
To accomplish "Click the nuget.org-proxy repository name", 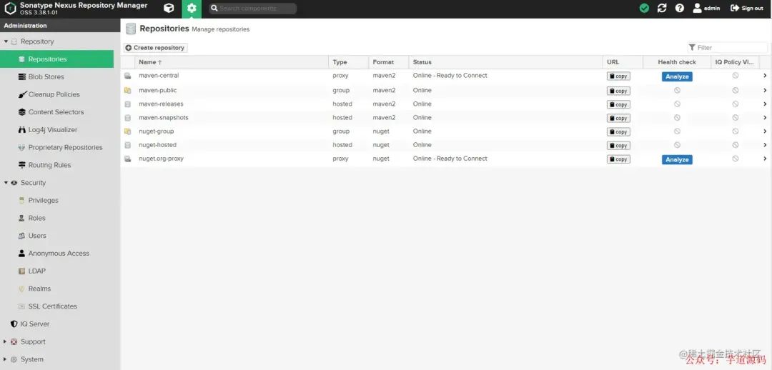I will point(161,159).
